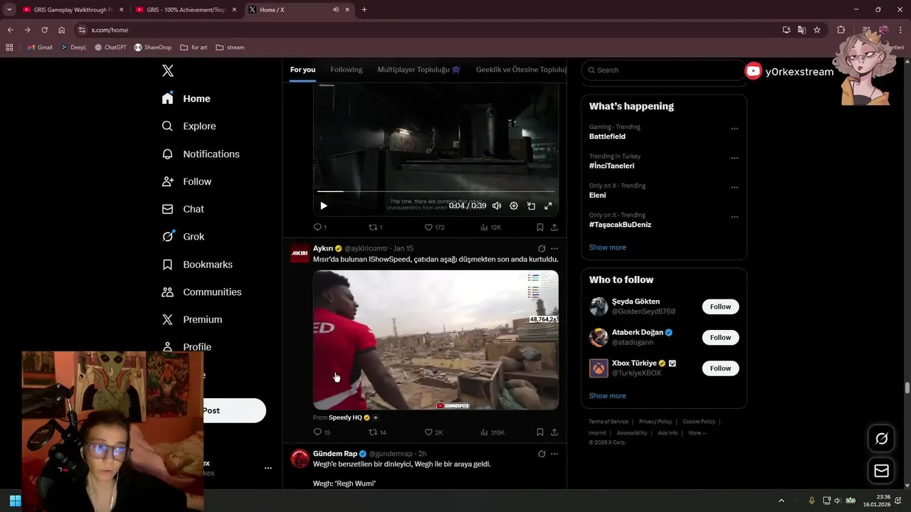The width and height of the screenshot is (911, 512).
Task: Switch to Geeklik ve Ötesine tab
Action: 521,70
